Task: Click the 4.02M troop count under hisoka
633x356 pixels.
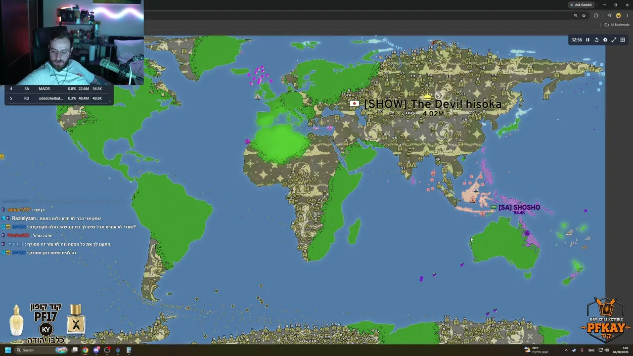Action: coord(433,114)
